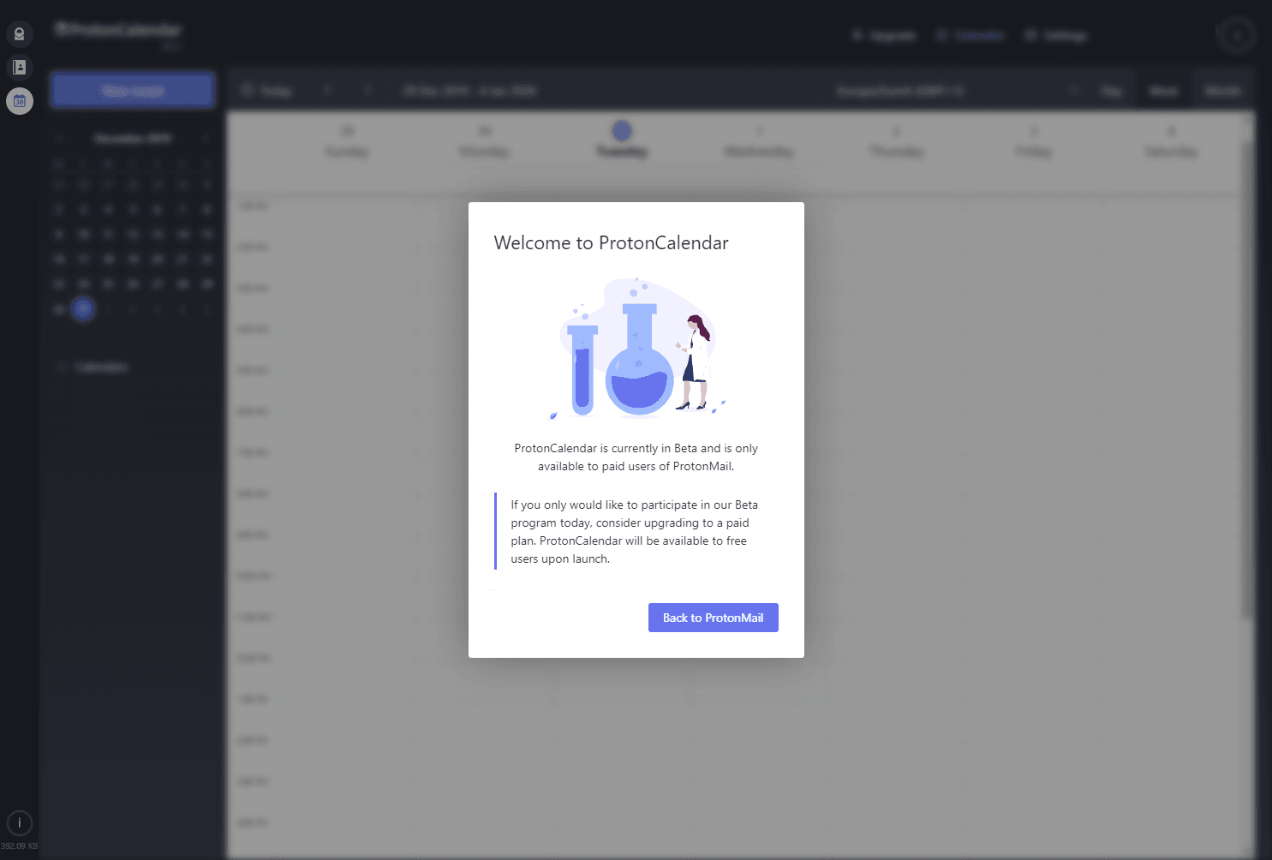Click the Sunday column header
The height and width of the screenshot is (860, 1272).
347,141
